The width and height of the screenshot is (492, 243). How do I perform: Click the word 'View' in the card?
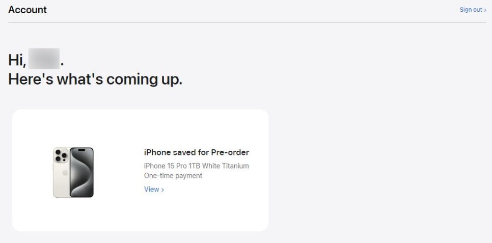(x=152, y=190)
